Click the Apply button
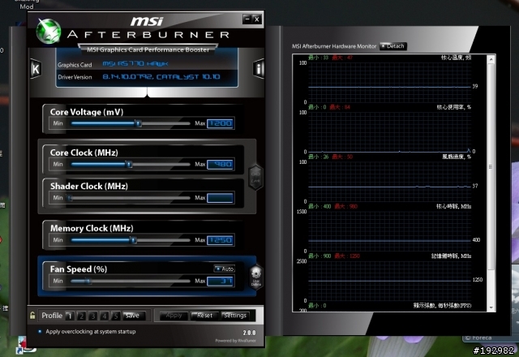This screenshot has width=519, height=357. click(174, 316)
